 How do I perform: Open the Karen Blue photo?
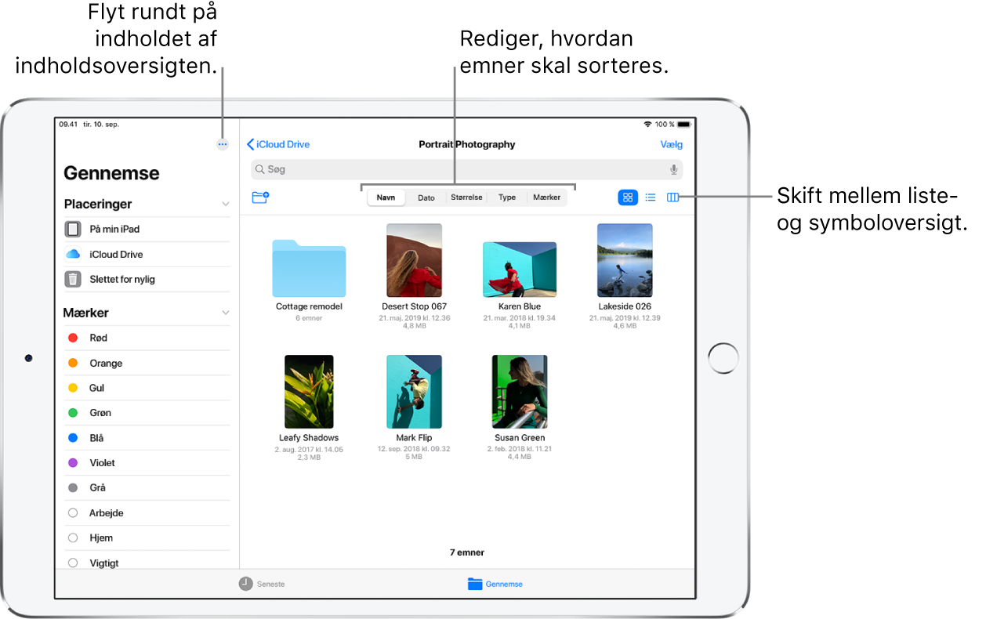[520, 270]
